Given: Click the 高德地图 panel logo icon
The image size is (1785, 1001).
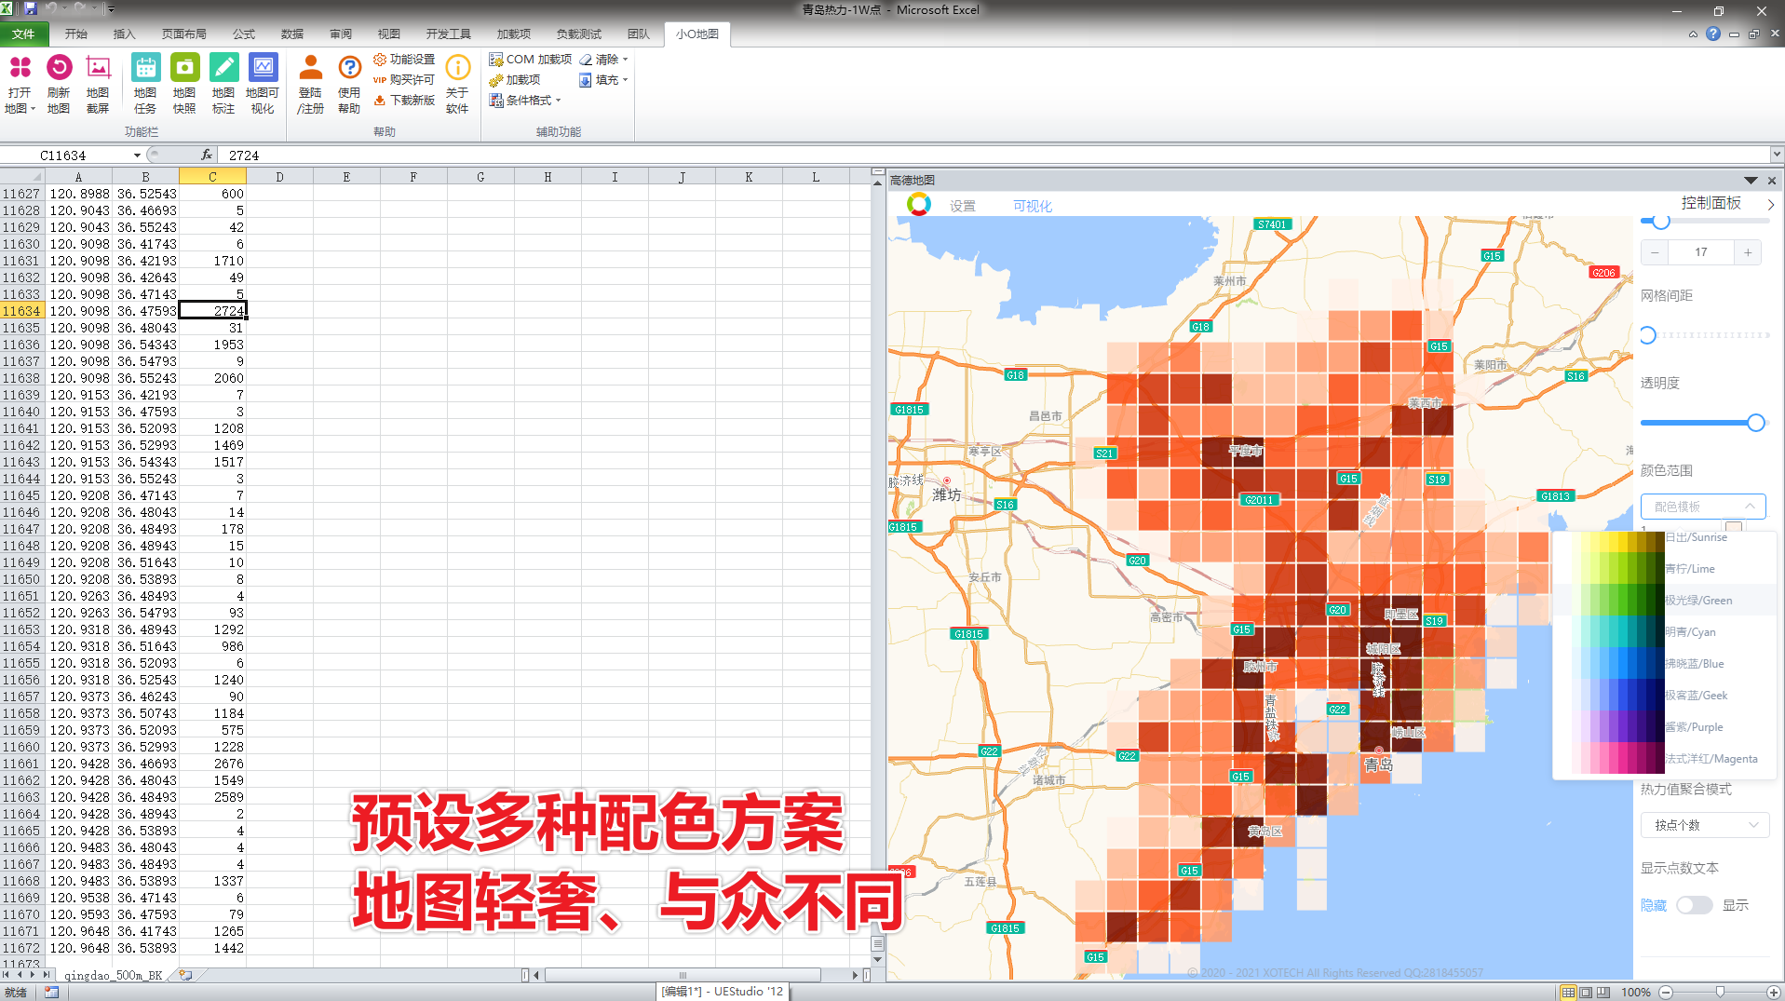Looking at the screenshot, I should coord(919,204).
